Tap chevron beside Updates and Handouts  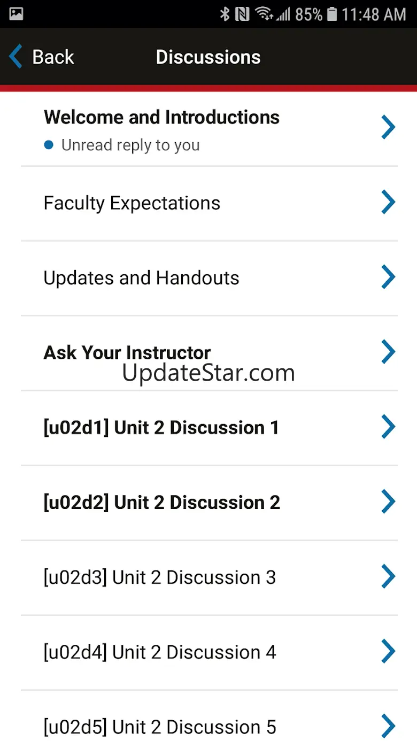pyautogui.click(x=388, y=277)
